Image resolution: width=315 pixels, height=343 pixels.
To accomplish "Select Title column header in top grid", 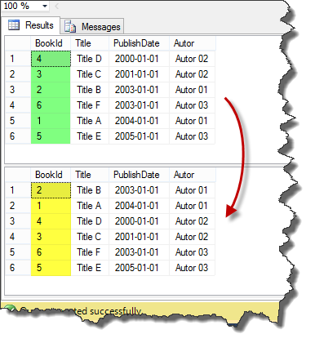I will pyautogui.click(x=90, y=43).
